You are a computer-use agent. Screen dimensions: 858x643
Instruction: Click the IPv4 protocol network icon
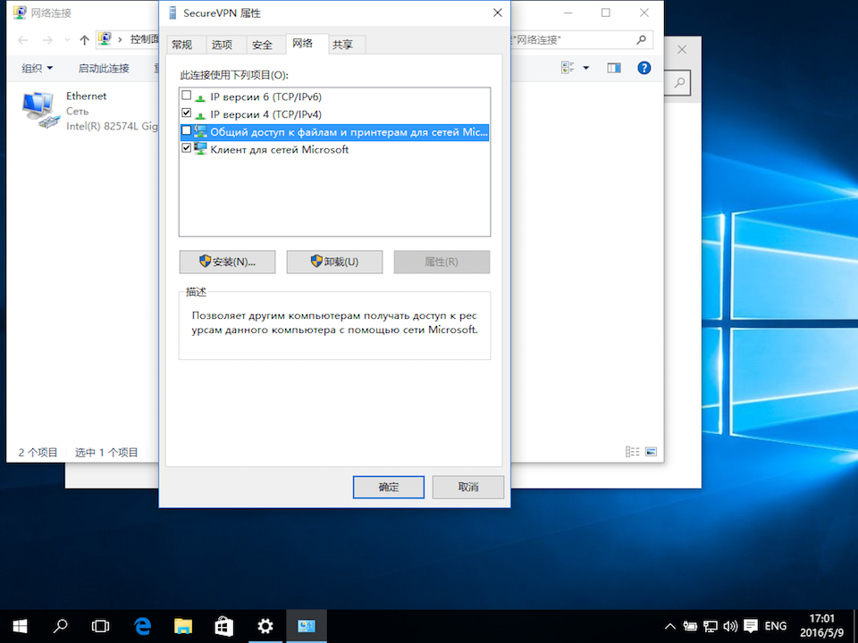[200, 115]
